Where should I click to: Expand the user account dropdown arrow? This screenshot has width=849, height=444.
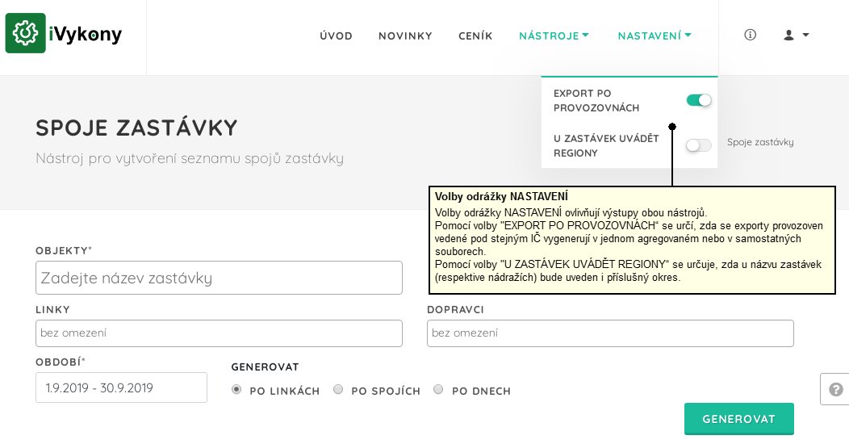[805, 36]
